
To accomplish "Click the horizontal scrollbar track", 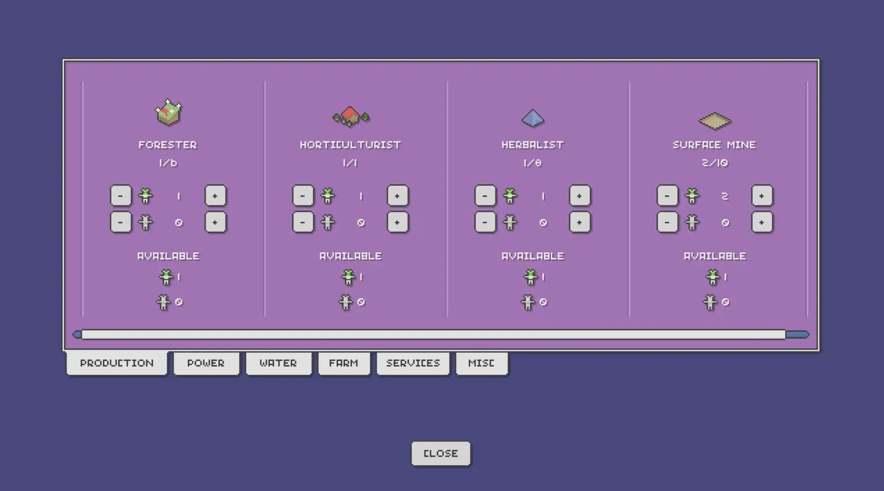I will tap(433, 334).
